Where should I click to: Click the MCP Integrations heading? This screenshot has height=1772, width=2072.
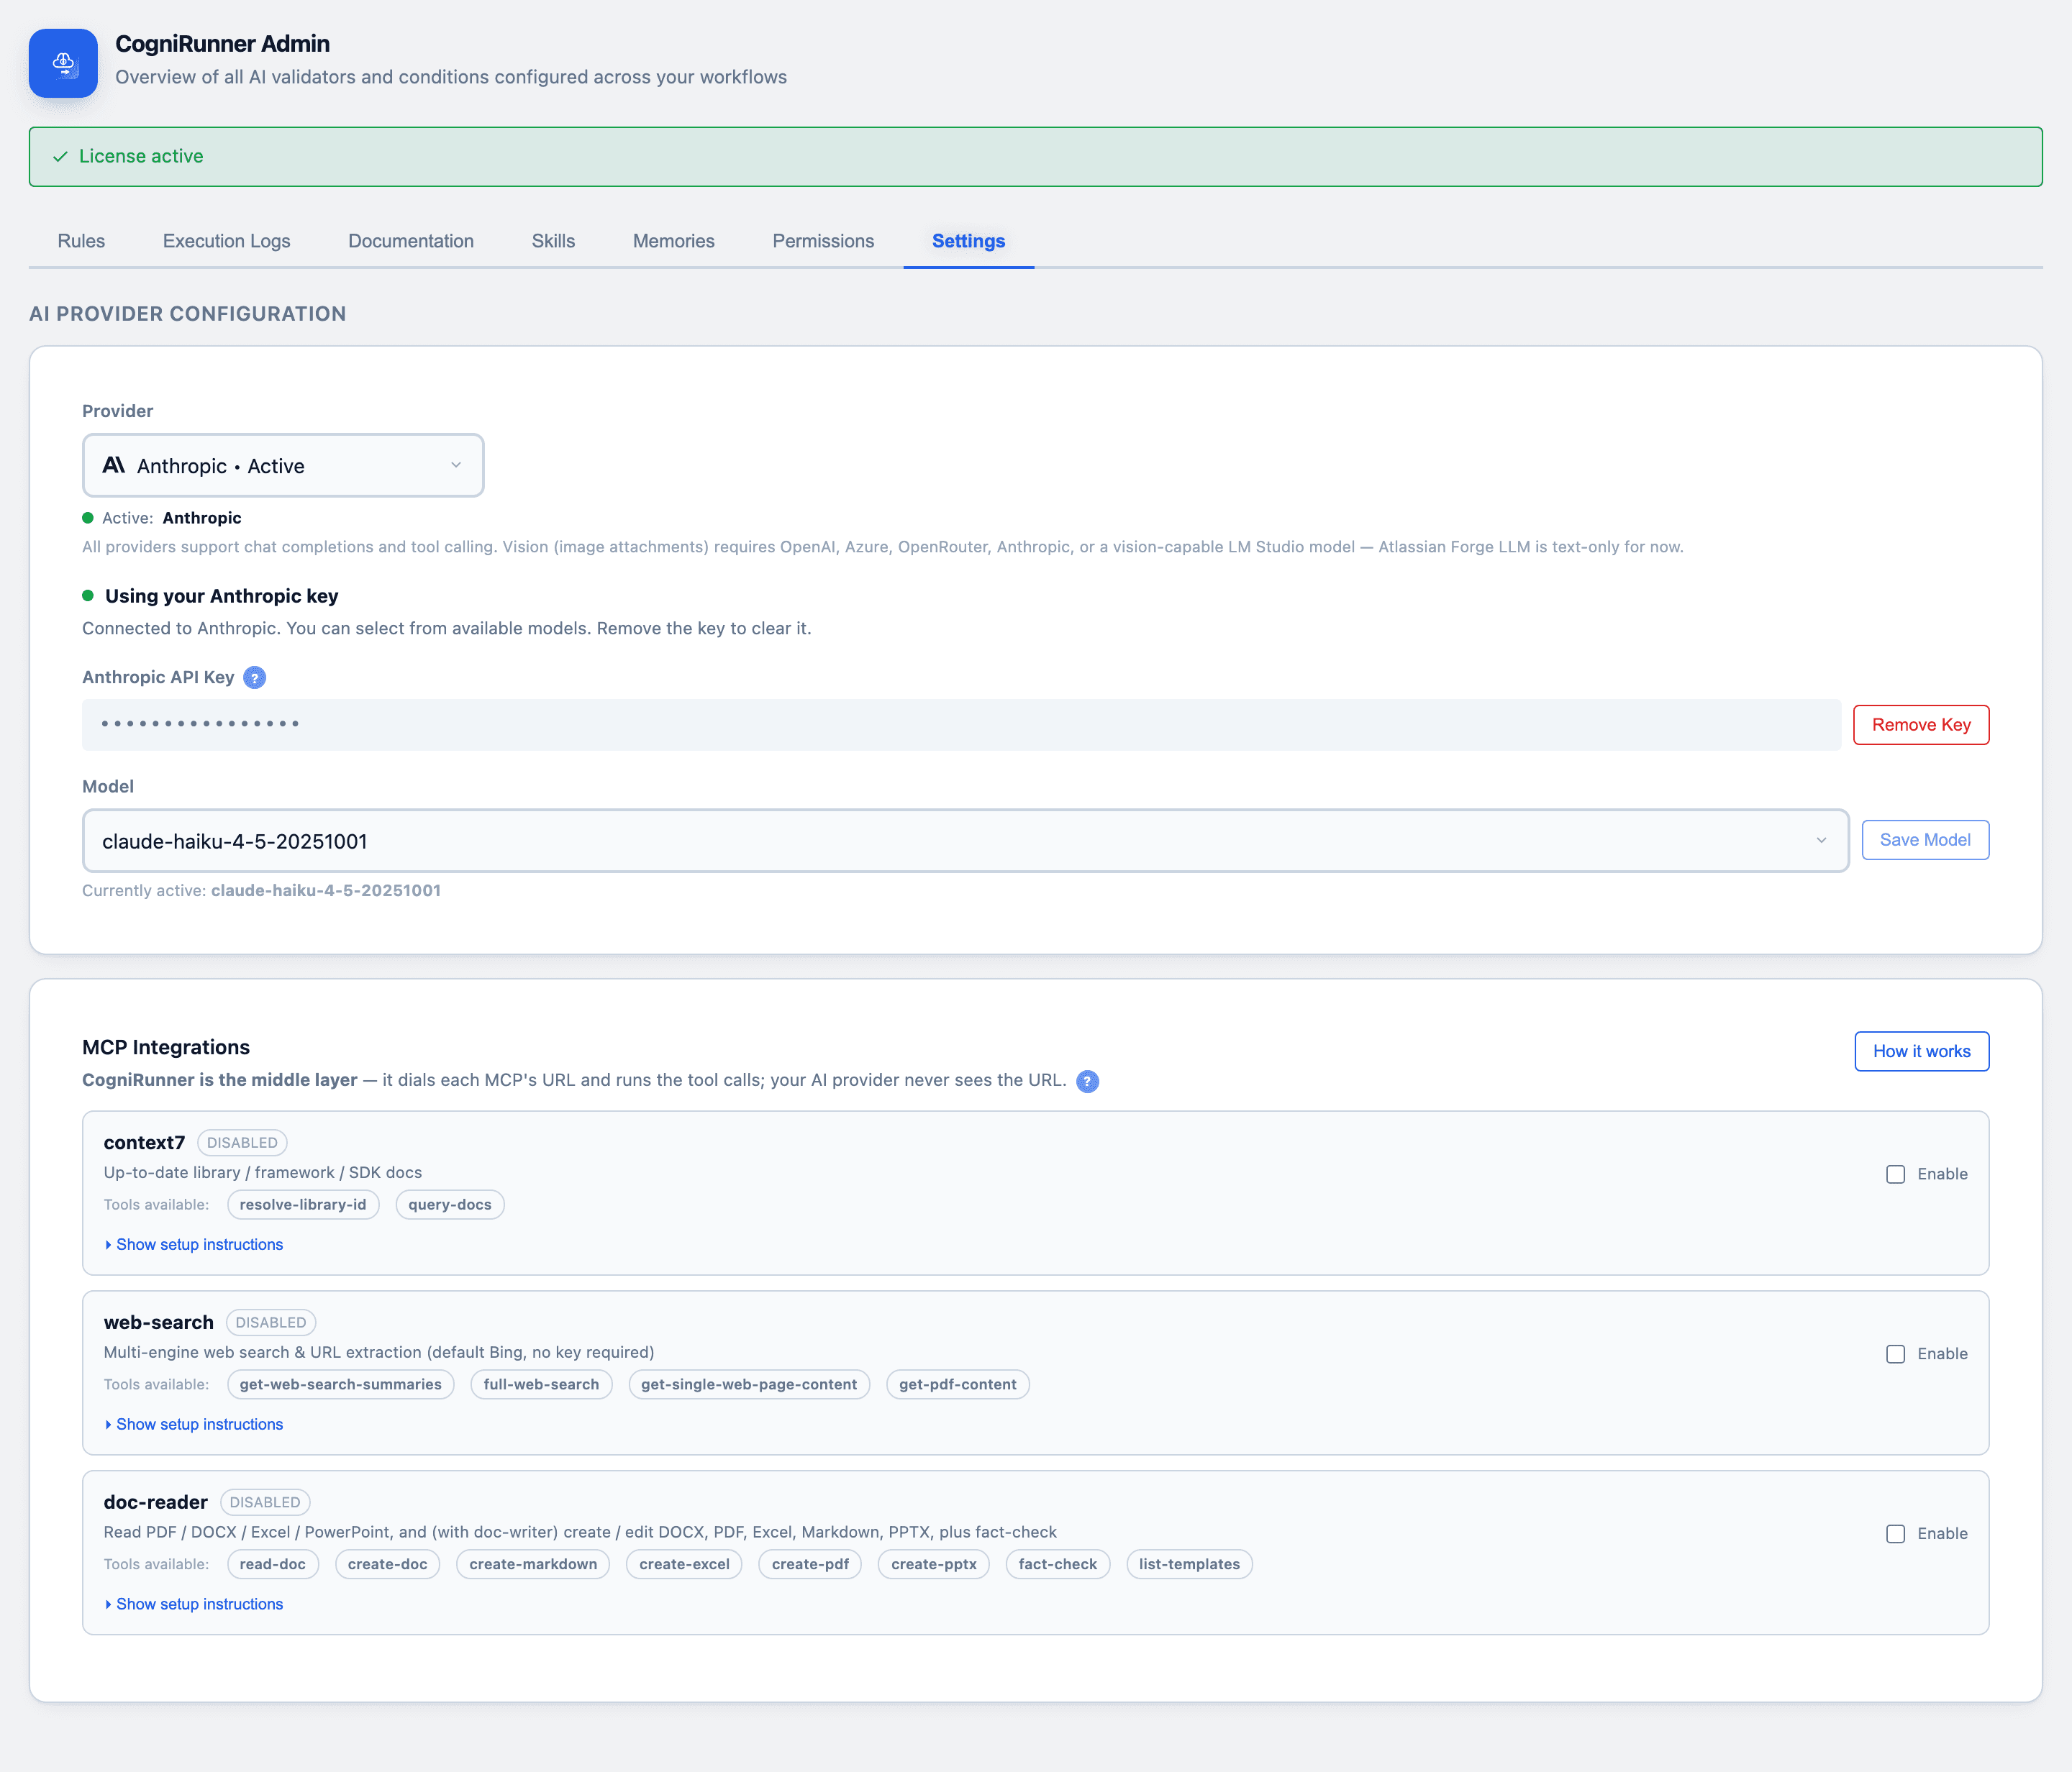click(x=166, y=1047)
